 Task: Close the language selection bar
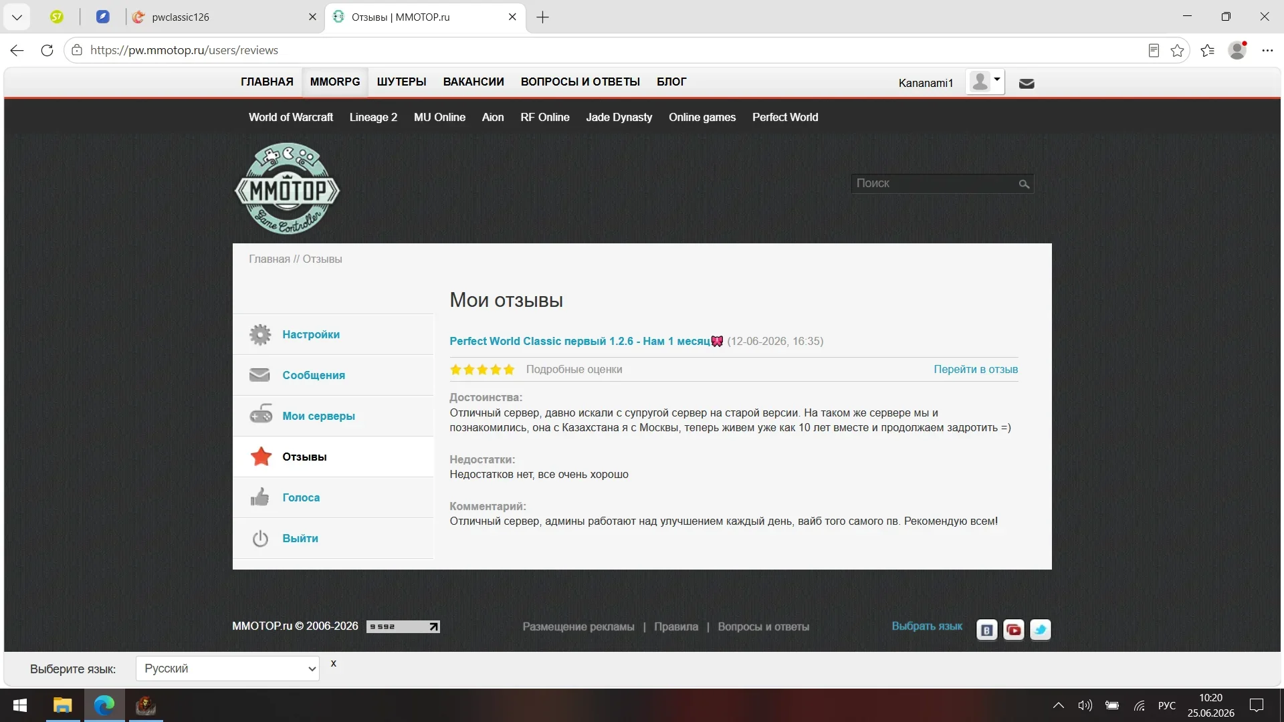click(x=334, y=663)
